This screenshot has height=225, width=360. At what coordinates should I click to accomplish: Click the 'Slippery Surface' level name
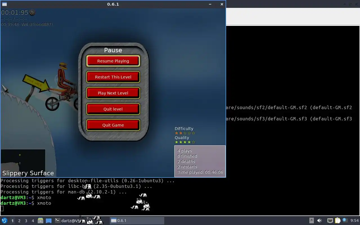point(28,173)
